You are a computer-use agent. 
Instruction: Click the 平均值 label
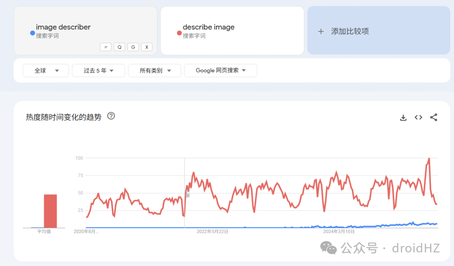44,232
